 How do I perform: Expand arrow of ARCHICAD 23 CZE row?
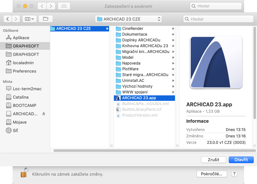tap(107, 29)
